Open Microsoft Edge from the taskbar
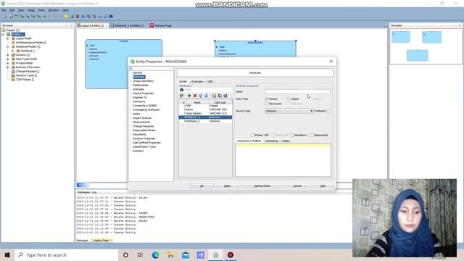464x261 pixels. coord(155,254)
